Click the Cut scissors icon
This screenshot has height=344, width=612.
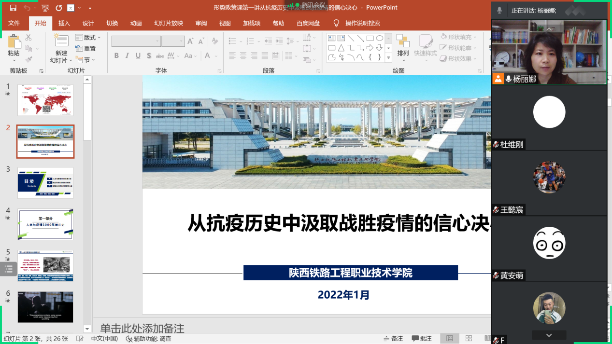28,37
